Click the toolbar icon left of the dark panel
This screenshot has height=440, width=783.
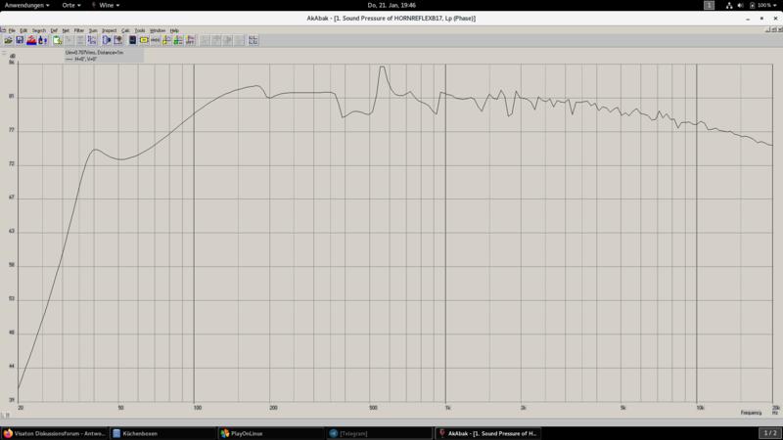[117, 40]
